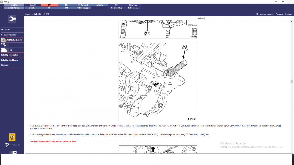Open the TM tab in second row

(x=66, y=8)
